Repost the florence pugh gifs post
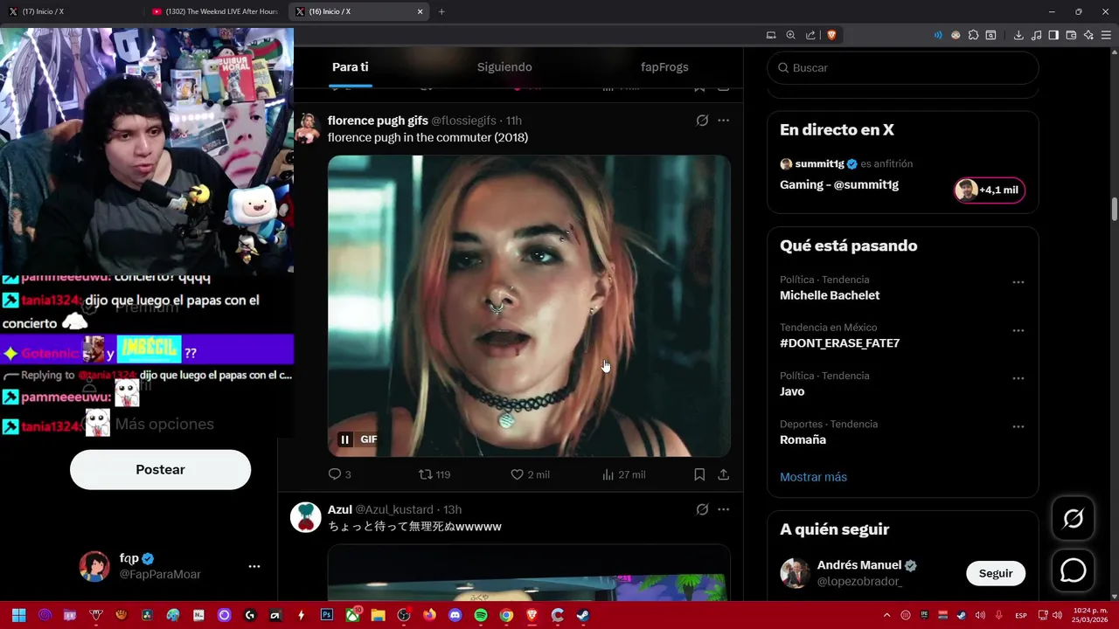The height and width of the screenshot is (629, 1119). click(x=434, y=474)
